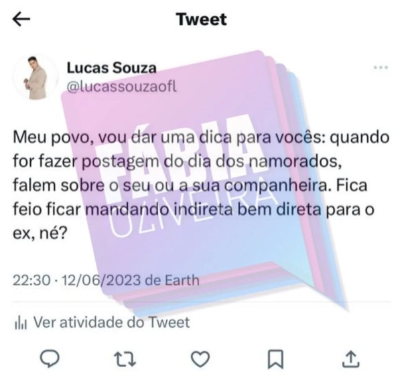Select the Earth location label

pyautogui.click(x=182, y=280)
